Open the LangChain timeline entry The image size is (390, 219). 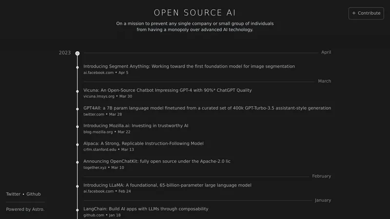tap(146, 209)
